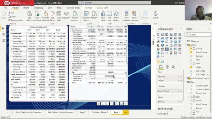Switch to Report view in sidebar
The width and height of the screenshot is (212, 119).
coord(3,28)
